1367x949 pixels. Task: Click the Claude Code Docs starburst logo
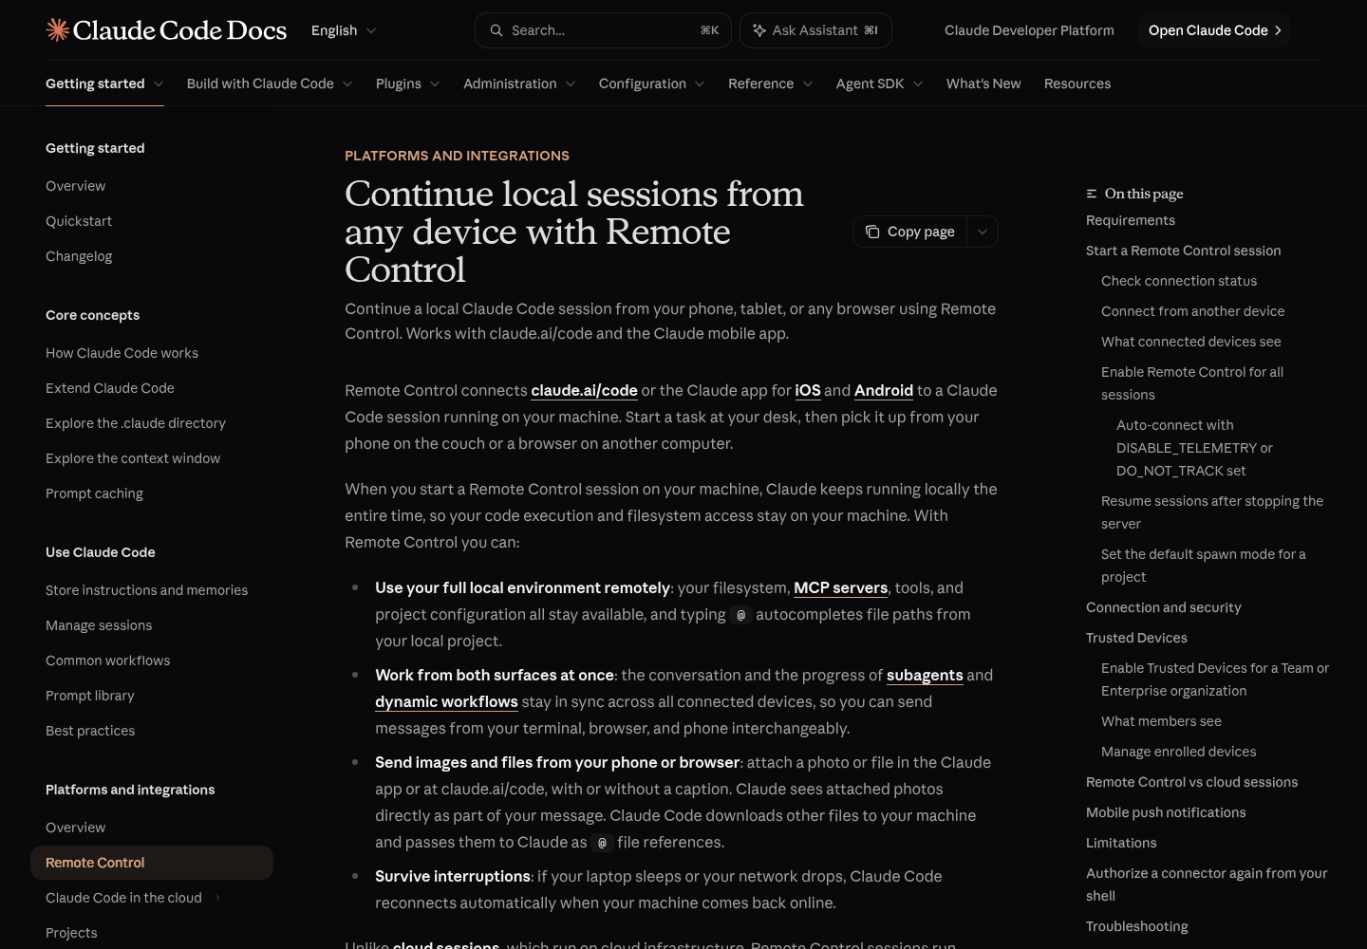click(58, 30)
